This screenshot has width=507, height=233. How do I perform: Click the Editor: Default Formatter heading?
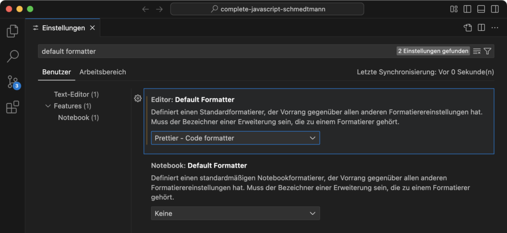tap(193, 99)
